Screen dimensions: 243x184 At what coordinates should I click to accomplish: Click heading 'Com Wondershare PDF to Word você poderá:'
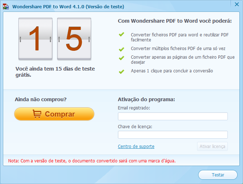coord(175,21)
